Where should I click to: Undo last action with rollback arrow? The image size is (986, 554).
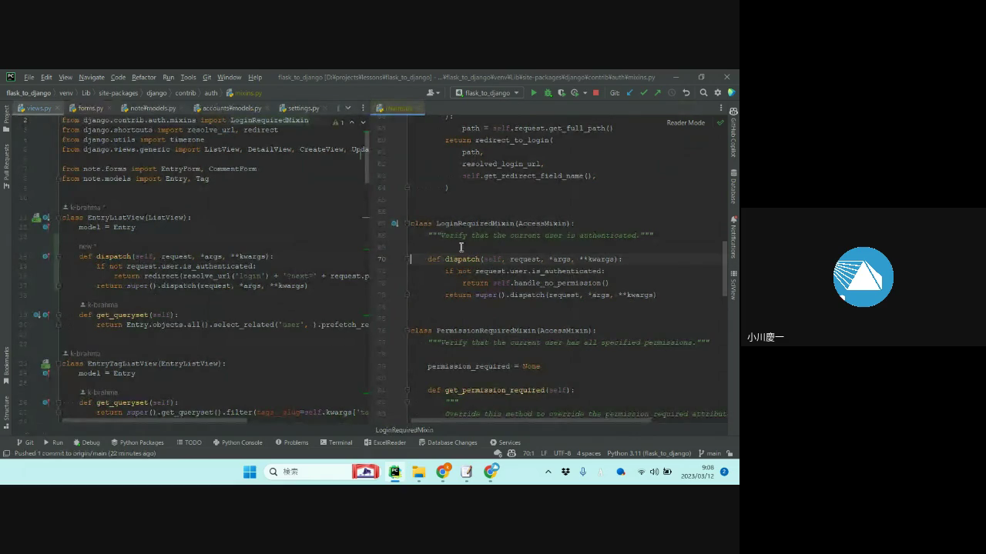686,93
